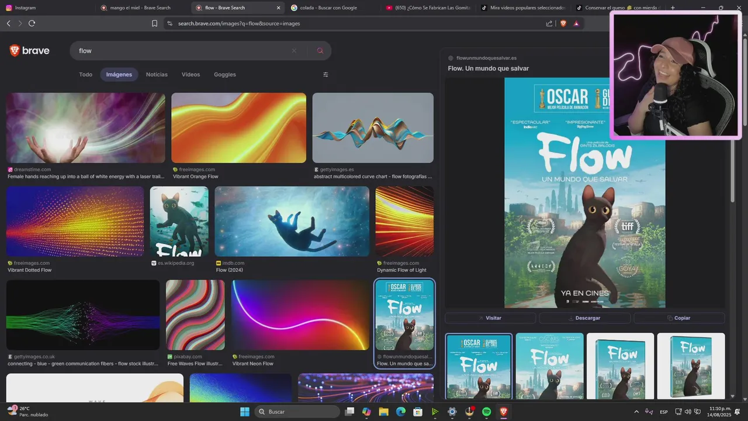Select the Videos search category

click(191, 74)
